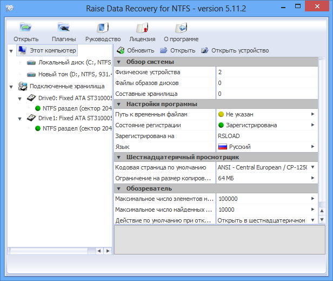Open arrow menu for 100000 value
This screenshot has width=333, height=281.
tap(312, 199)
